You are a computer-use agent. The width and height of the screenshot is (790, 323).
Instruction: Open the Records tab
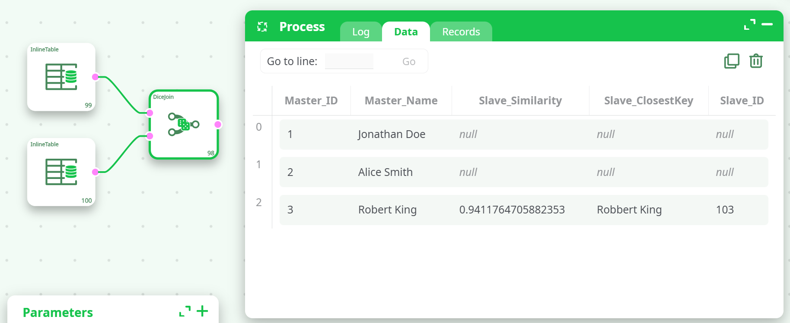coord(461,32)
